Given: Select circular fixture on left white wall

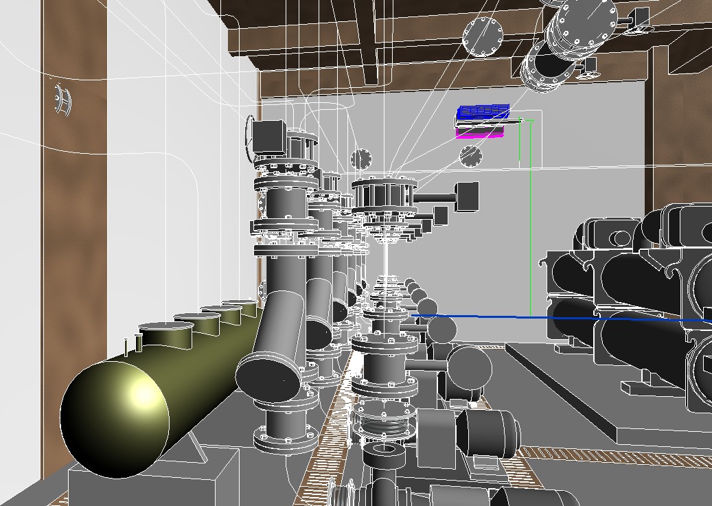Looking at the screenshot, I should pos(62,100).
